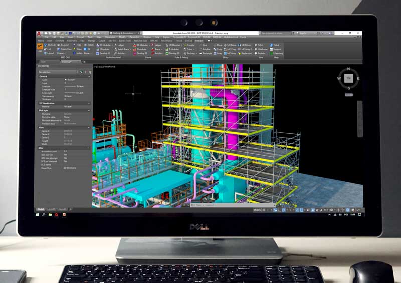Select the Coupler tool
The image size is (401, 283).
[x=189, y=45]
